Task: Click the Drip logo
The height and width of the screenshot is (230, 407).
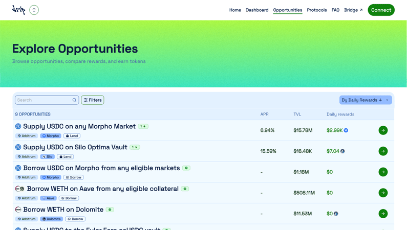Action: [x=18, y=10]
